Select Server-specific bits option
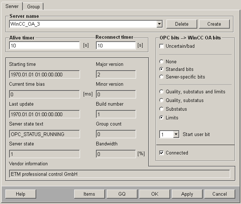241x204 pixels. (x=161, y=77)
